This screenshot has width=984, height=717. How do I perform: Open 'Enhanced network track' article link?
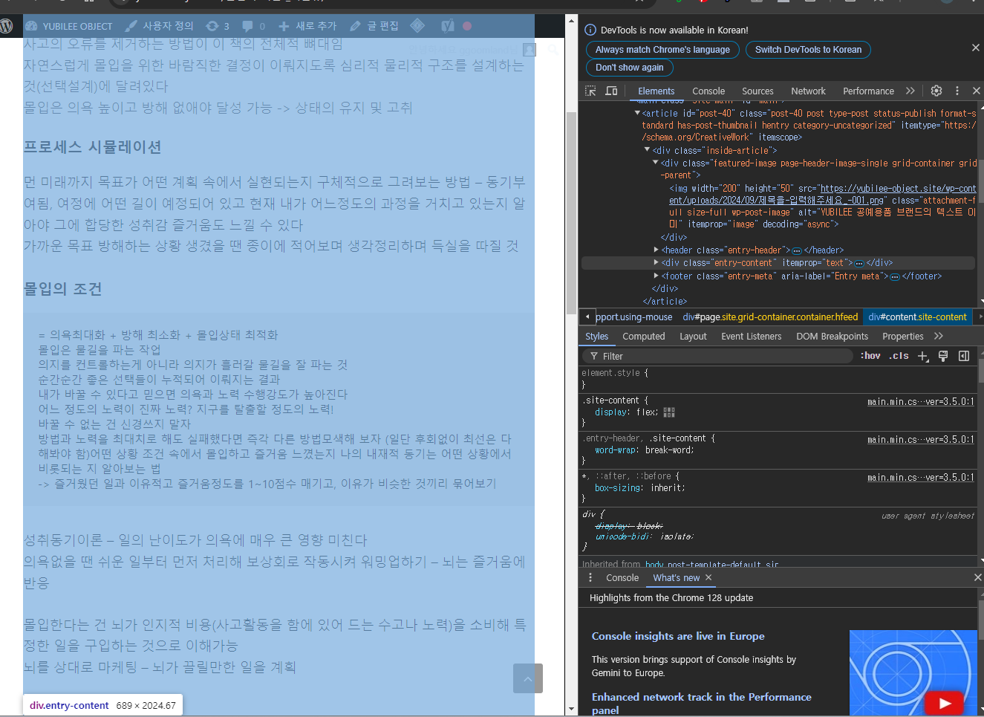701,703
